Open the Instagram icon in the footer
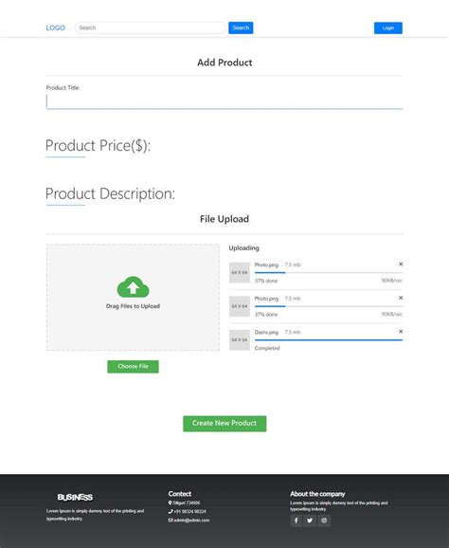Image resolution: width=449 pixels, height=548 pixels. [324, 521]
